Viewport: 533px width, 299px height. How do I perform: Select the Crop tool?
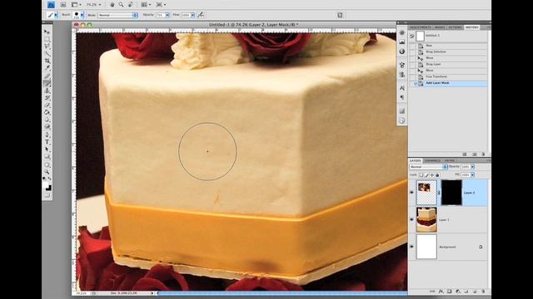coord(47,61)
